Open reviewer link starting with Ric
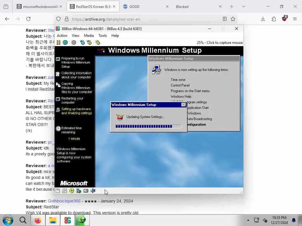The image size is (302, 226). pyautogui.click(x=51, y=101)
